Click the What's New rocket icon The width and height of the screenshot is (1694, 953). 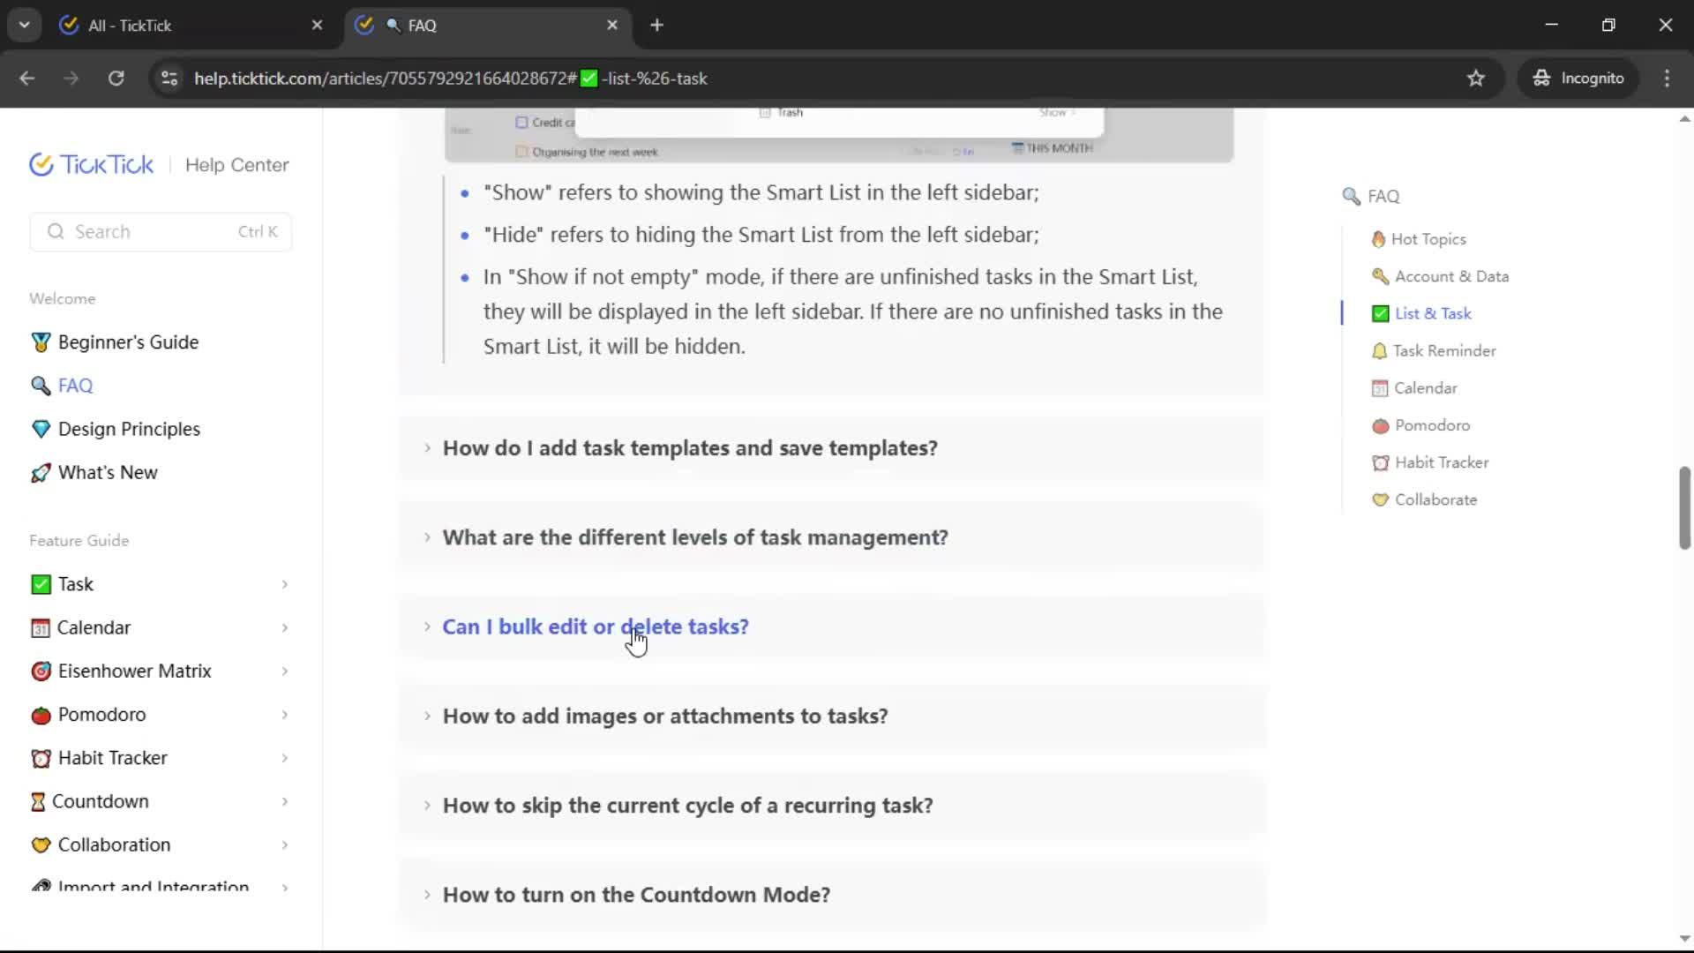coord(41,473)
